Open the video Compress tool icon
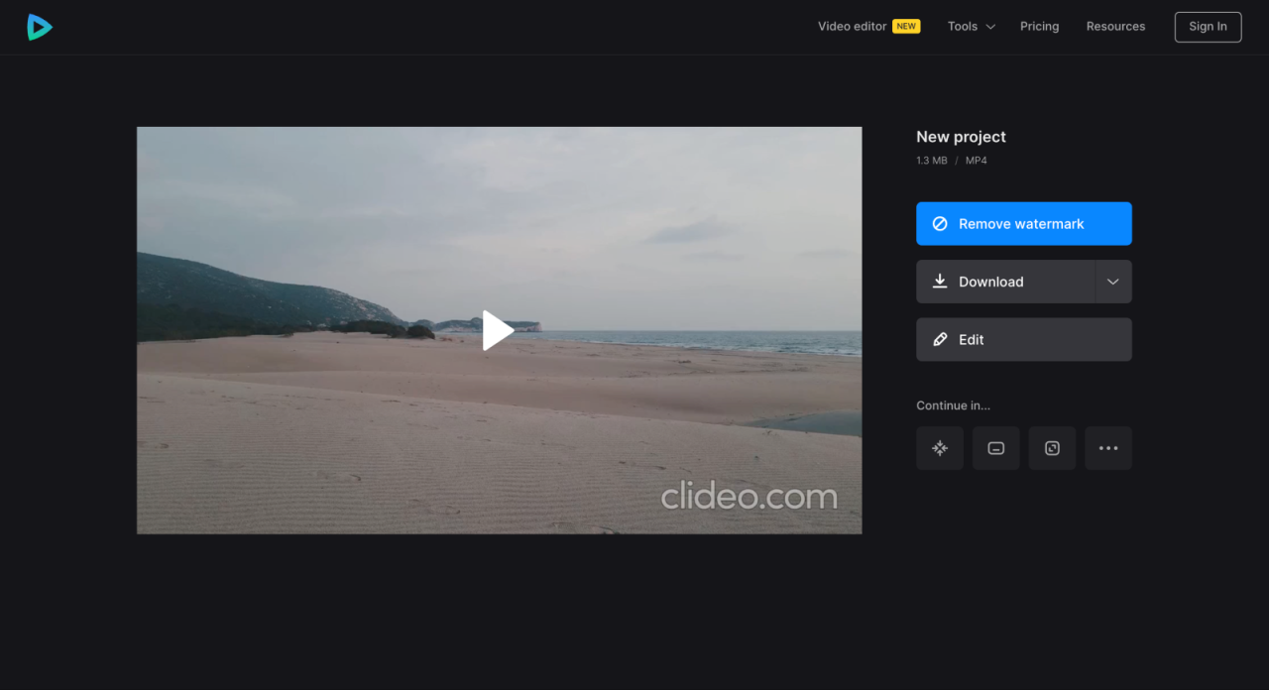 pos(939,447)
